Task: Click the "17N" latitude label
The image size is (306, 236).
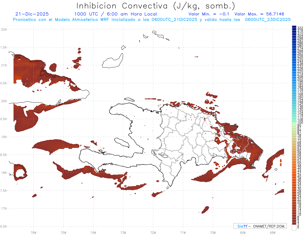Action: (4, 209)
